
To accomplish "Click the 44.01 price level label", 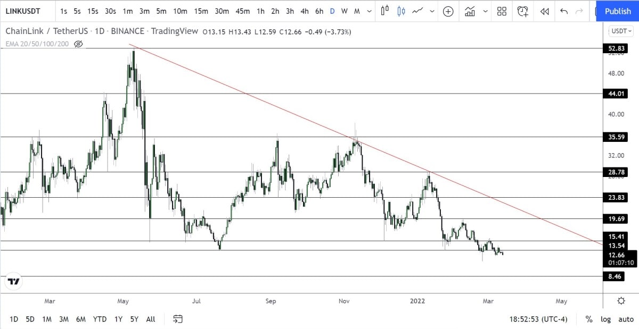I will tap(617, 94).
